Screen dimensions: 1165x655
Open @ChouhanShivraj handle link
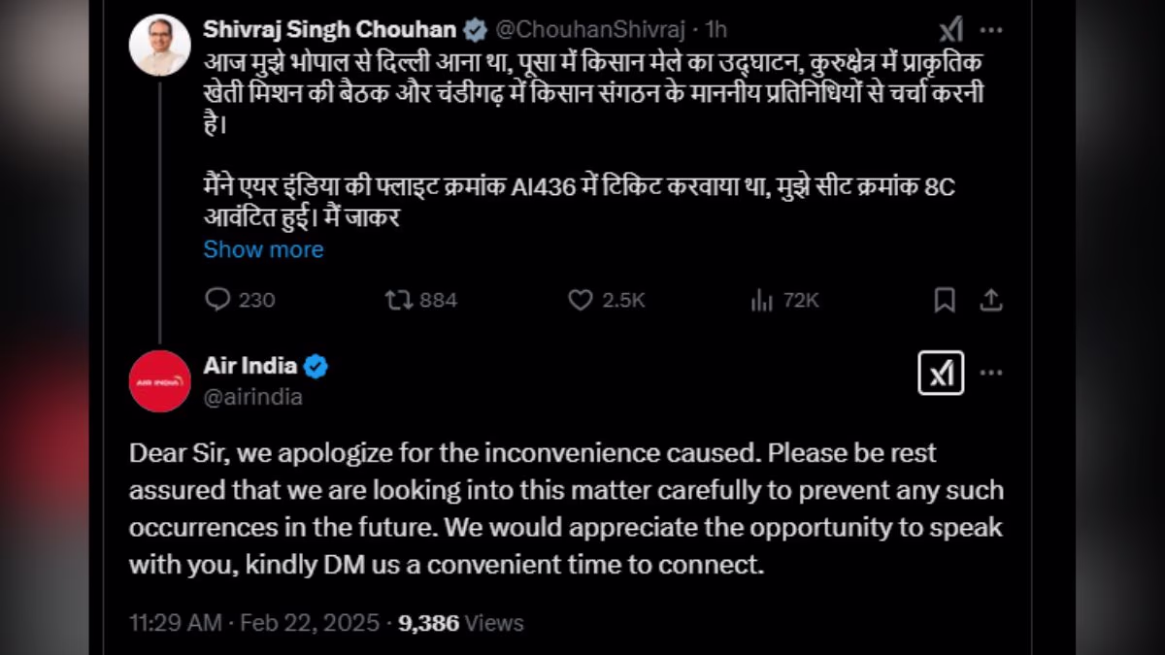point(578,30)
